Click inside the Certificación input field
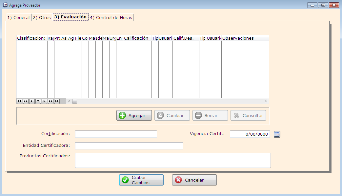 (x=116, y=134)
